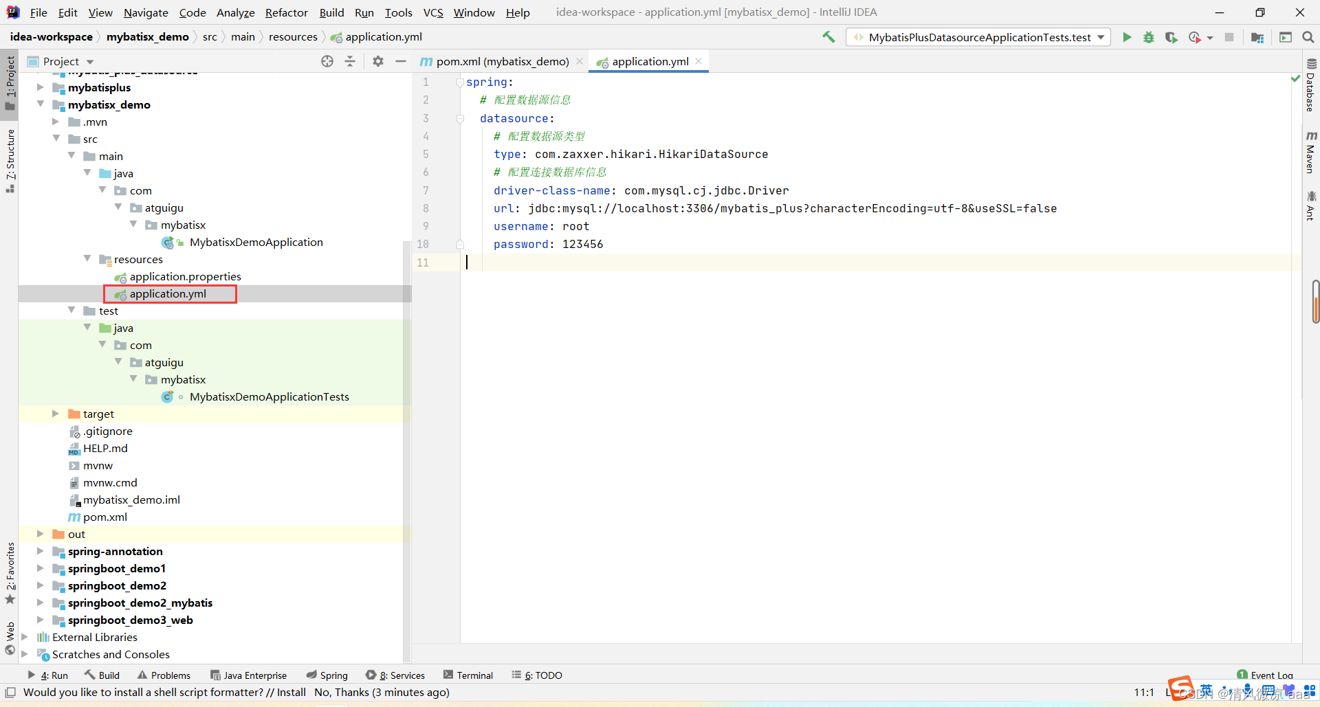
Task: Expand the out folder
Action: pos(40,534)
